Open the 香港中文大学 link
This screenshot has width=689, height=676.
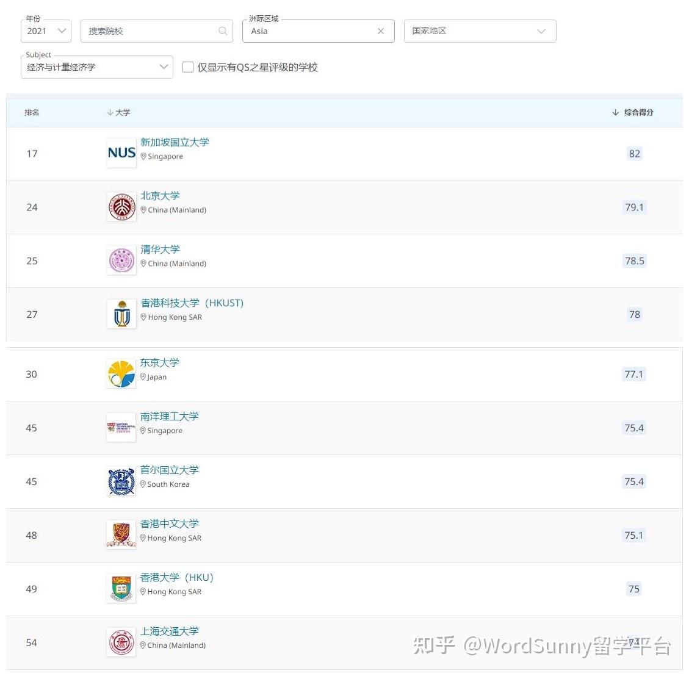pyautogui.click(x=169, y=523)
